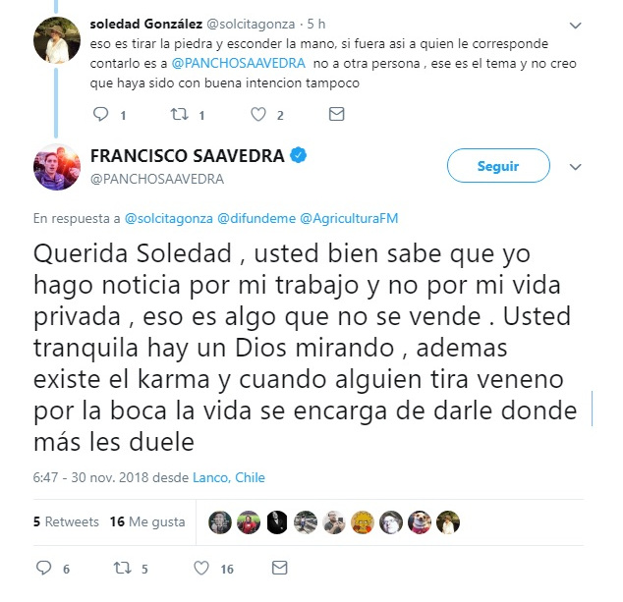623x602 pixels.
Task: Open @difundeme in the reply header
Action: coord(256,218)
